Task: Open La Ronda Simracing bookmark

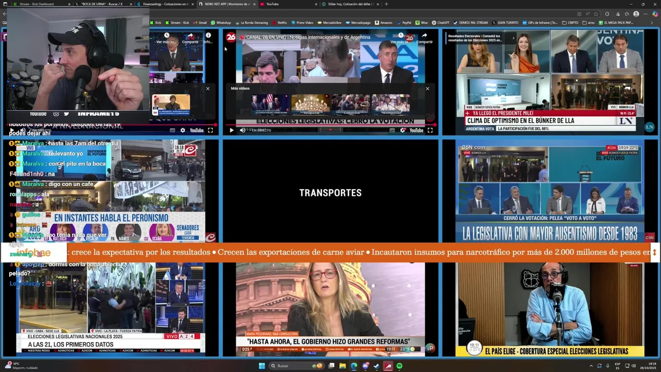Action: [251, 23]
